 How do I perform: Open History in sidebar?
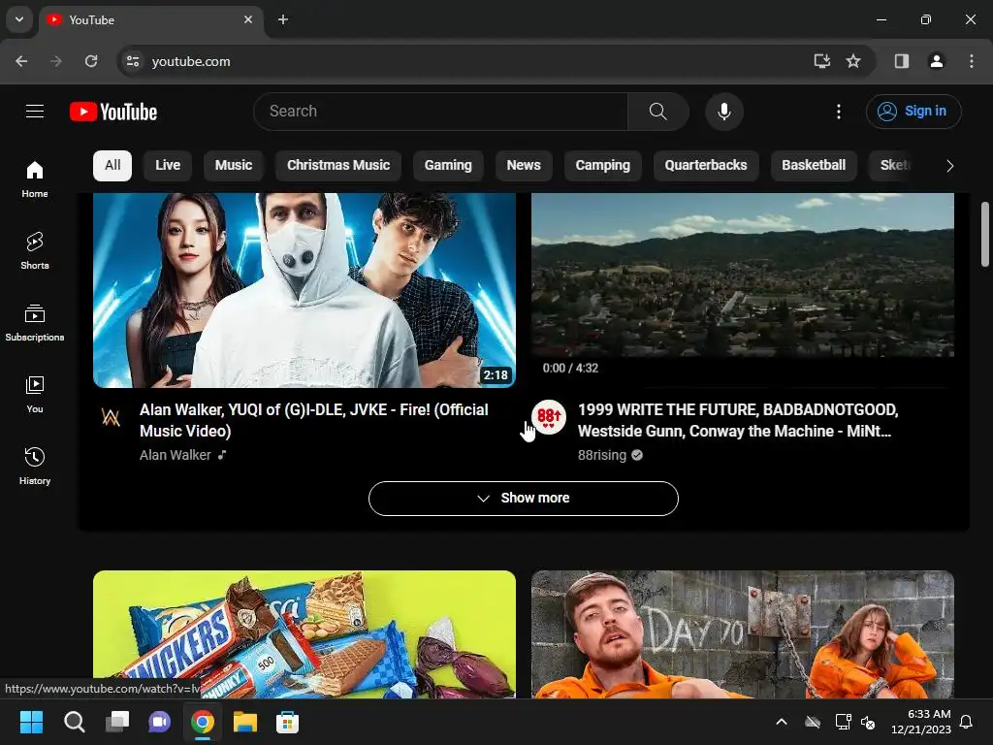[x=35, y=466]
